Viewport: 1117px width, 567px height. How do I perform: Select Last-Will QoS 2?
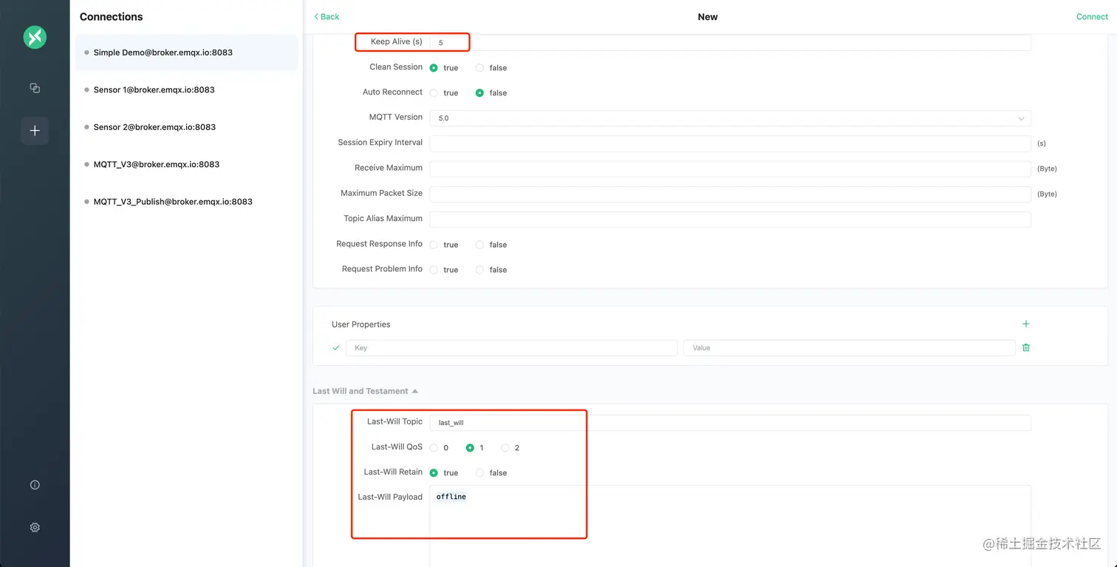(x=505, y=448)
